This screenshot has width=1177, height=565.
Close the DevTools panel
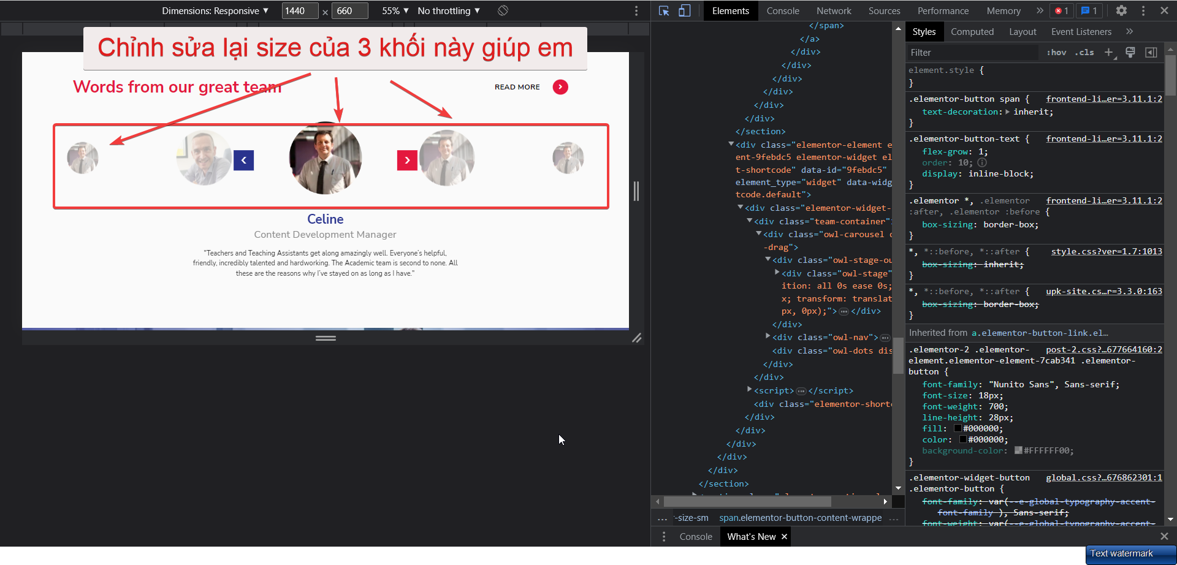click(1164, 10)
